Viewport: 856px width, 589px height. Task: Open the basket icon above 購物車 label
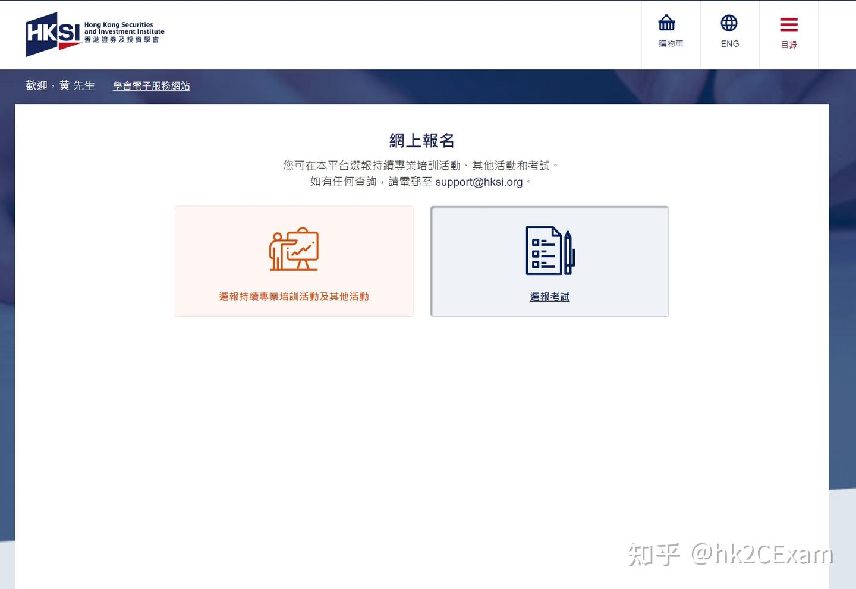click(x=666, y=23)
